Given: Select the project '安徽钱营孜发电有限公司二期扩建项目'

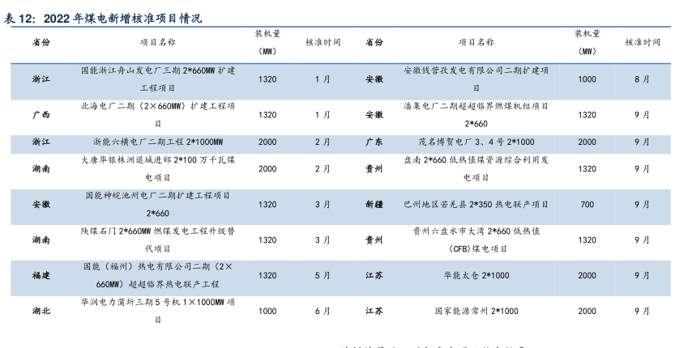Looking at the screenshot, I should (476, 79).
